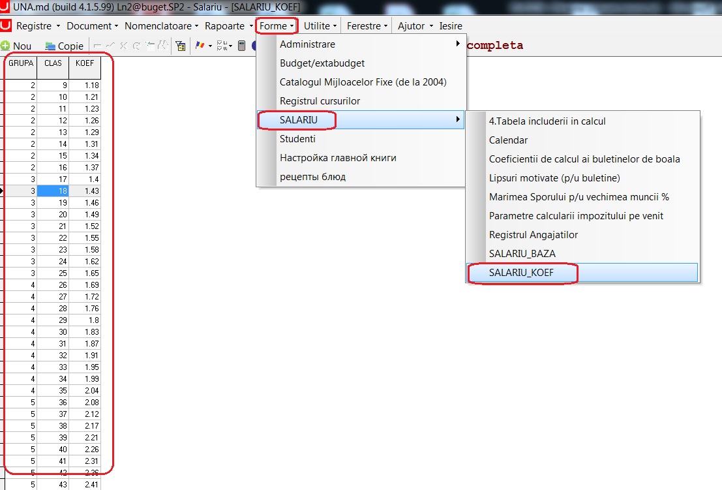
Task: Open Registrul Angajatilor submenu entry
Action: 582,235
